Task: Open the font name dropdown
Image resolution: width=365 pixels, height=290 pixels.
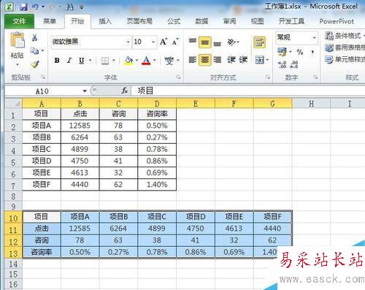Action: pos(128,42)
